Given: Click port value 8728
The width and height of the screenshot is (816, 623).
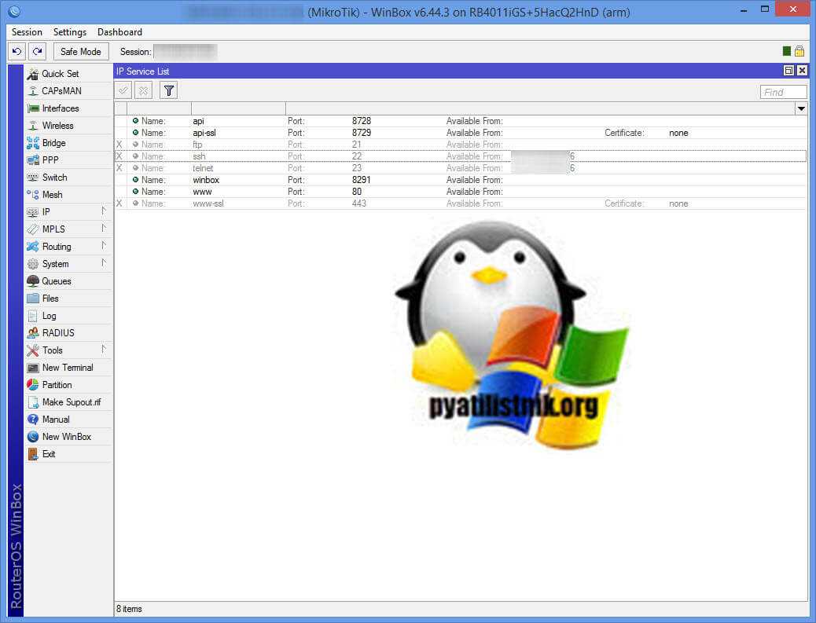Looking at the screenshot, I should pos(361,121).
